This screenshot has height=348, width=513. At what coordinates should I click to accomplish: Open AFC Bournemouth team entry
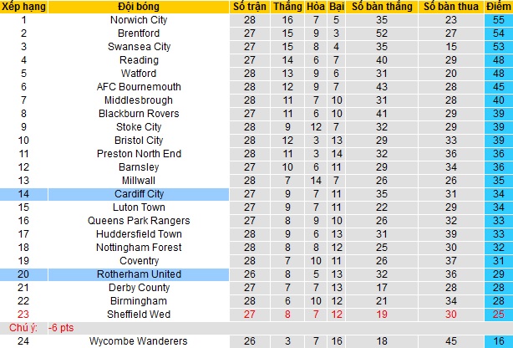pyautogui.click(x=139, y=87)
